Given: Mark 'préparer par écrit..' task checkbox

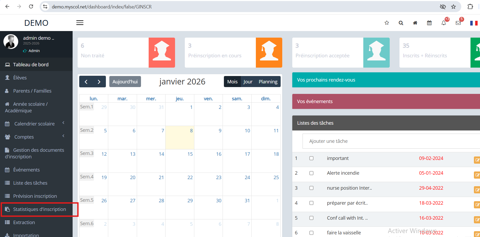Looking at the screenshot, I should tap(312, 203).
